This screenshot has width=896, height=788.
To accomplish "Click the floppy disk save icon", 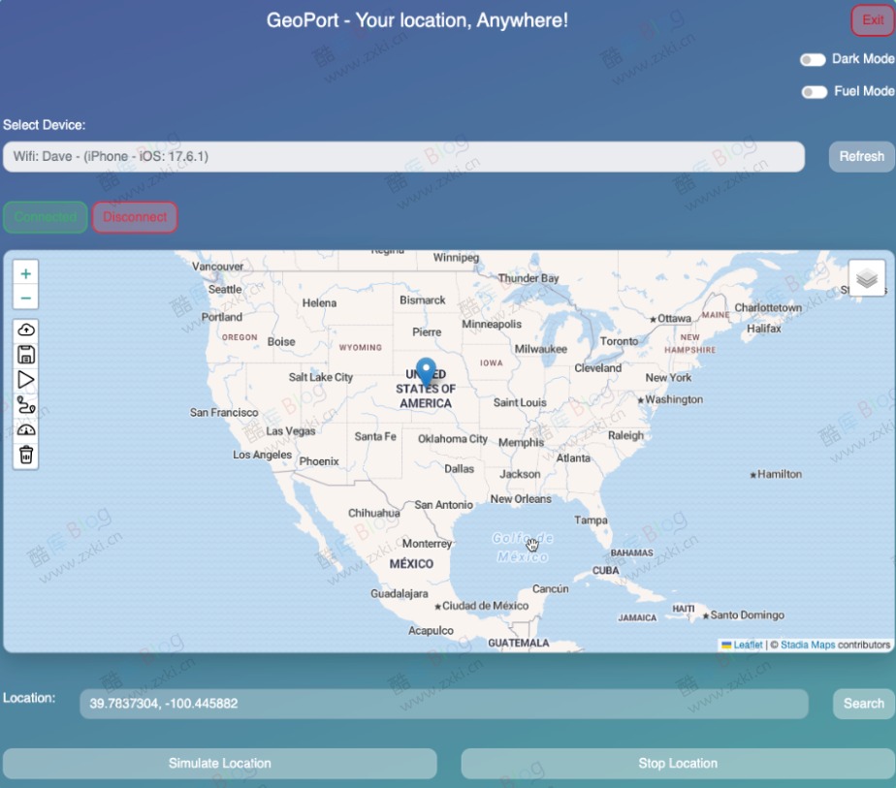I will [26, 355].
